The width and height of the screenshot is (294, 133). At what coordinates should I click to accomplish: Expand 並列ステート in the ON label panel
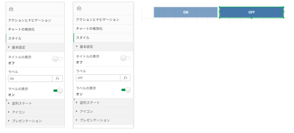click(x=22, y=103)
